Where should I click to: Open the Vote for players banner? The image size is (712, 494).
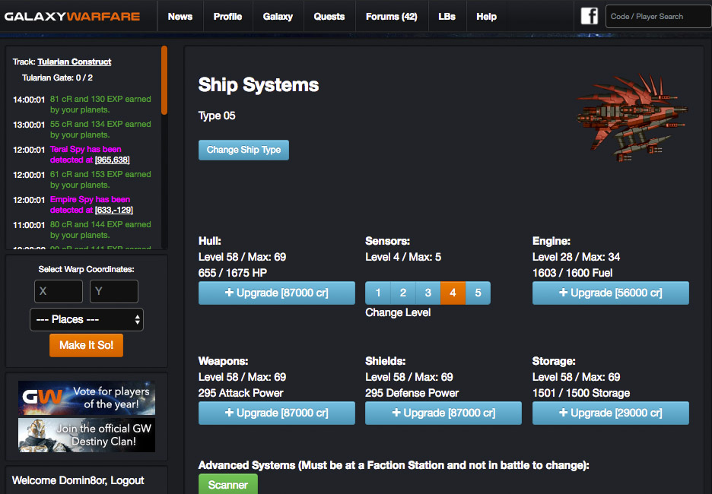[87, 397]
